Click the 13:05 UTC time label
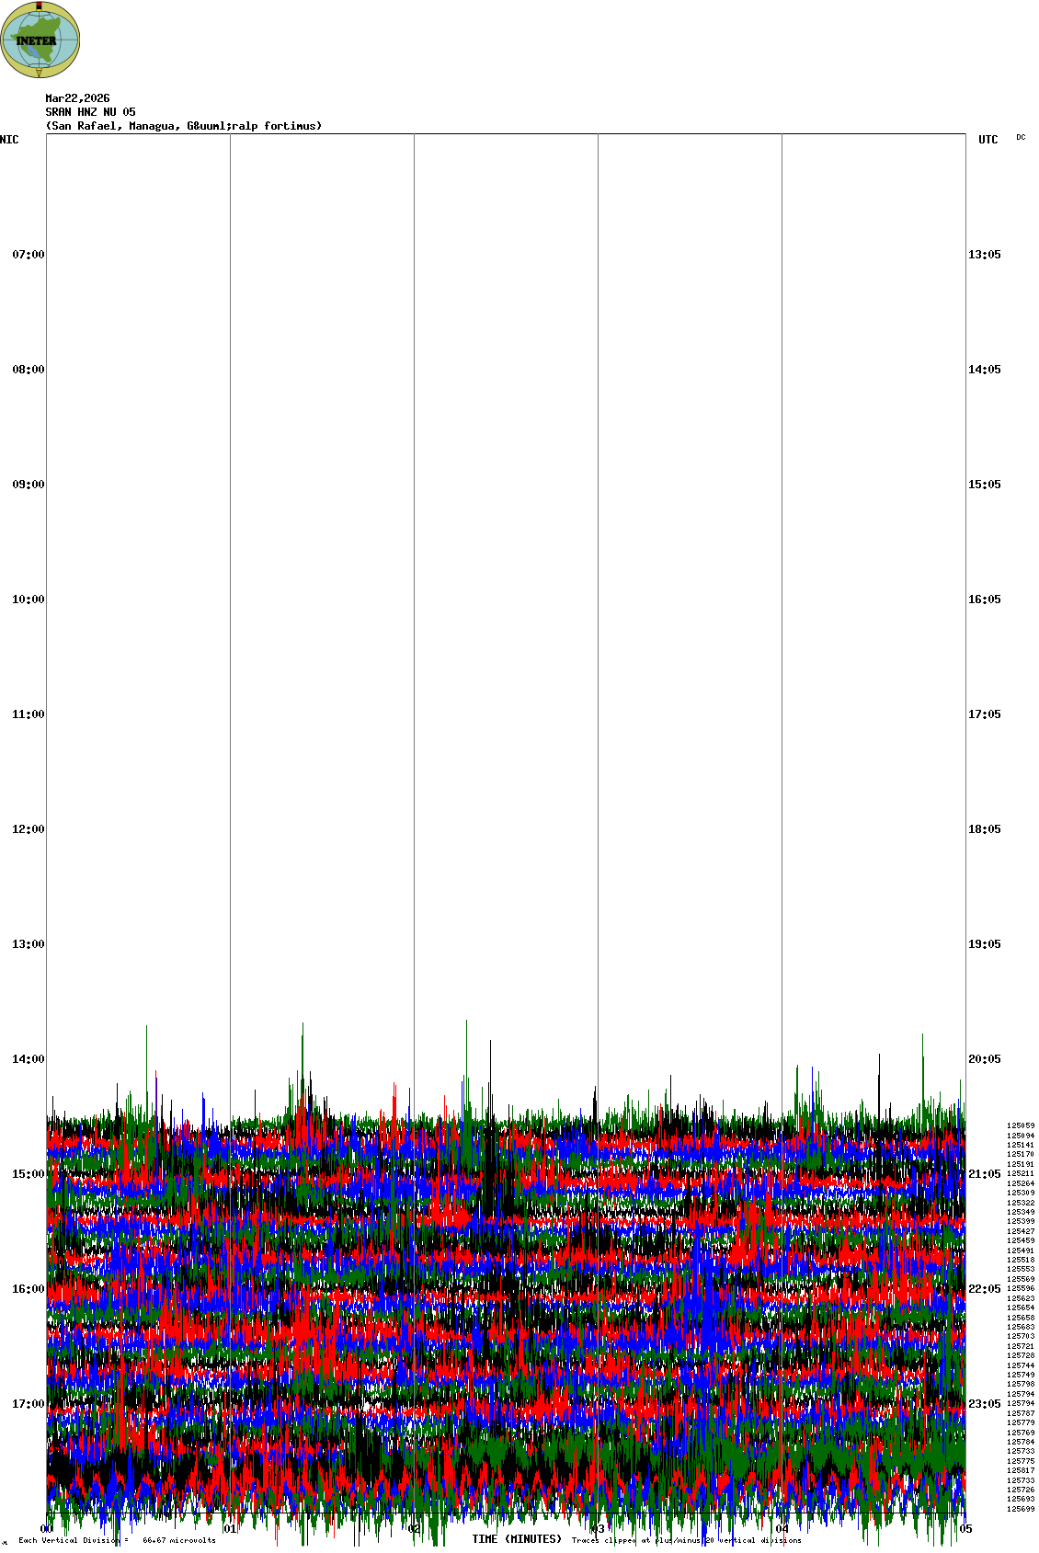This screenshot has width=1039, height=1553. [984, 255]
